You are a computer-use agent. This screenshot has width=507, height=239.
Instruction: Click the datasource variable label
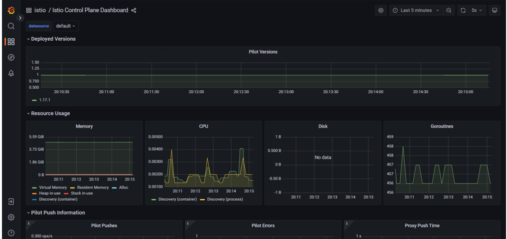39,26
